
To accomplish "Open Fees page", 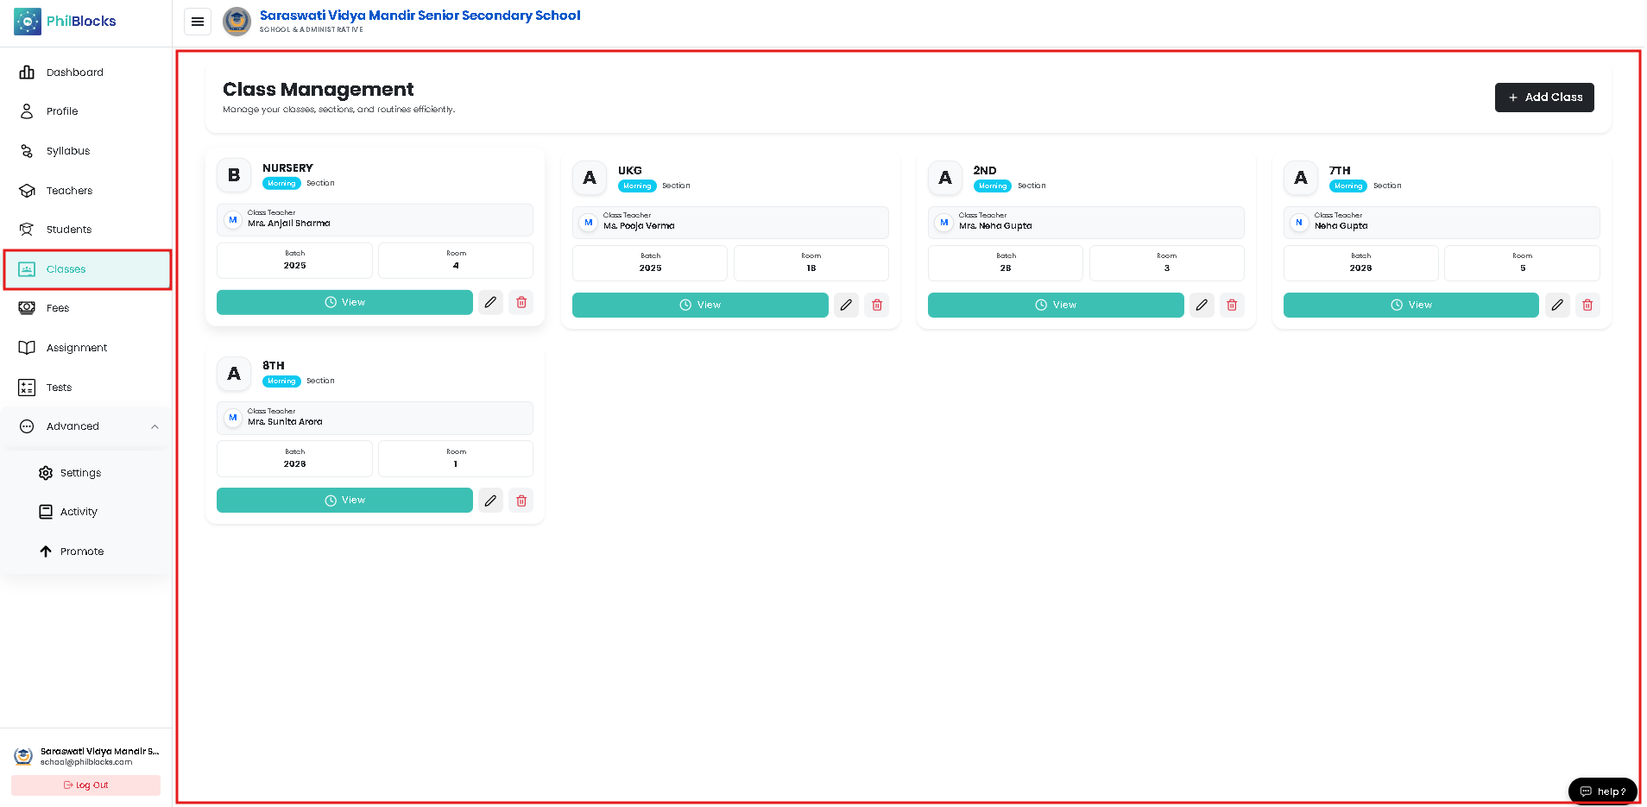I will tap(57, 308).
